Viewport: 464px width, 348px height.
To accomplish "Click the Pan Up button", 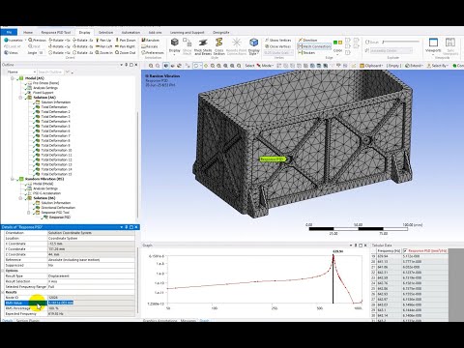I will [103, 40].
